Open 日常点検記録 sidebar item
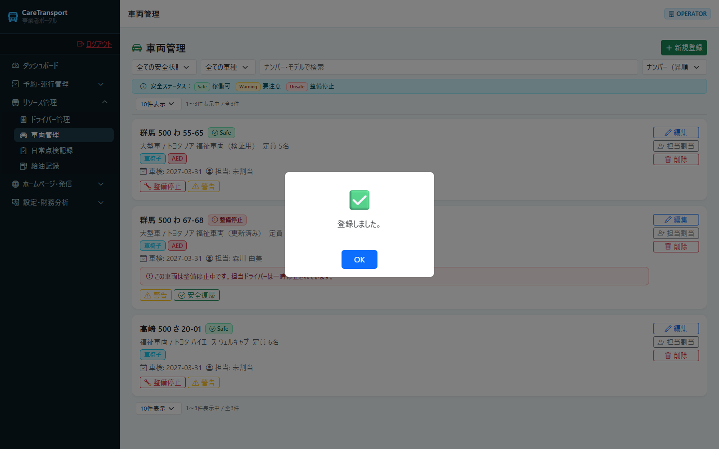Screen dimensions: 719x449 coord(64,150)
